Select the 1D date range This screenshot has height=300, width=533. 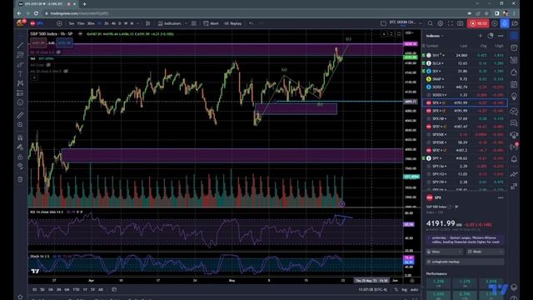coord(34,289)
